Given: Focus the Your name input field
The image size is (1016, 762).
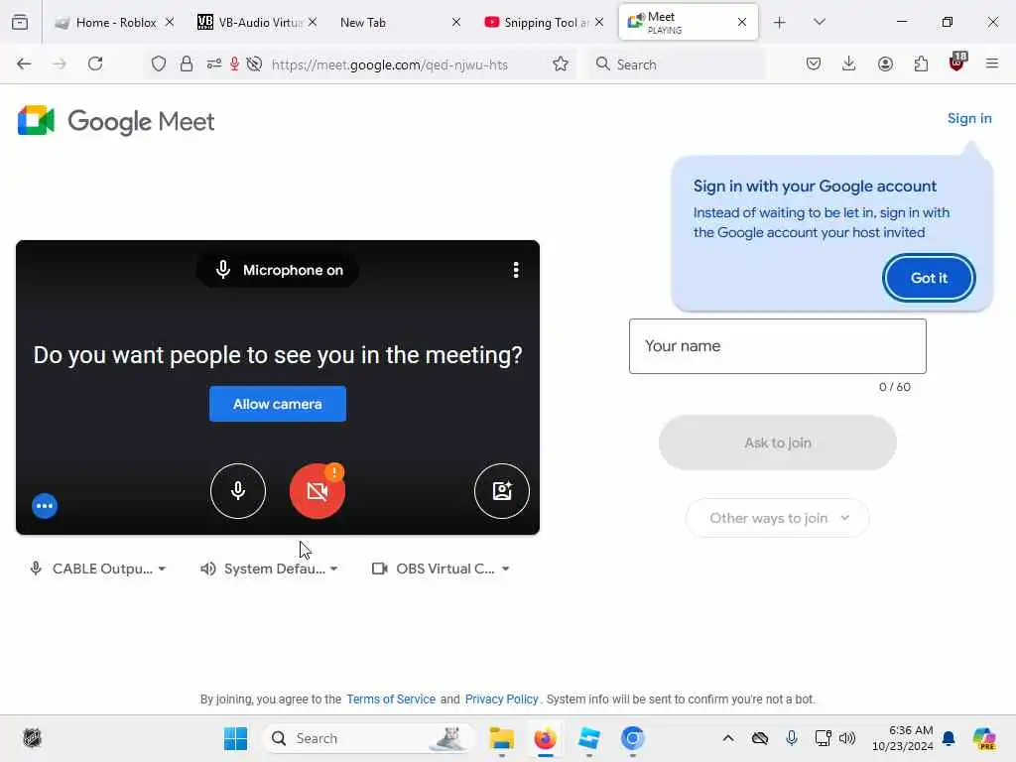Looking at the screenshot, I should [x=778, y=346].
